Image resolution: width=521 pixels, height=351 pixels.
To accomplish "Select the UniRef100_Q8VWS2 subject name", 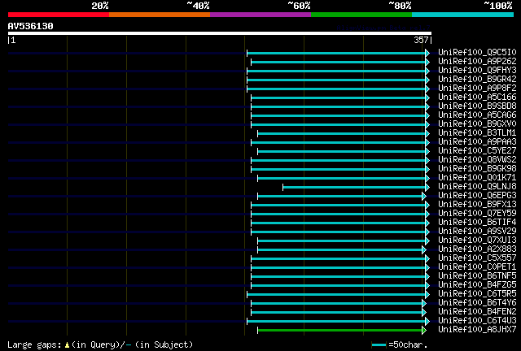I will pos(477,159).
